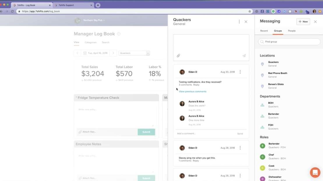Open a new browser tab
The width and height of the screenshot is (323, 181).
(98, 5)
